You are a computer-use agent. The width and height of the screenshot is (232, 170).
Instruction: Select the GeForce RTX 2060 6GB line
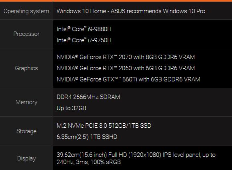[x=126, y=68]
